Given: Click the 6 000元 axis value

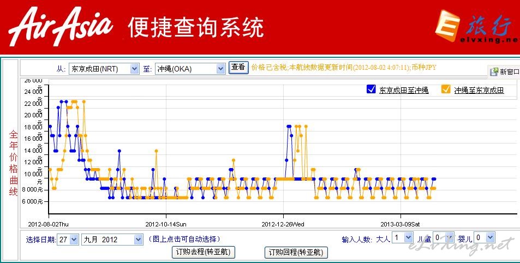Looking at the screenshot, I should click(33, 202).
